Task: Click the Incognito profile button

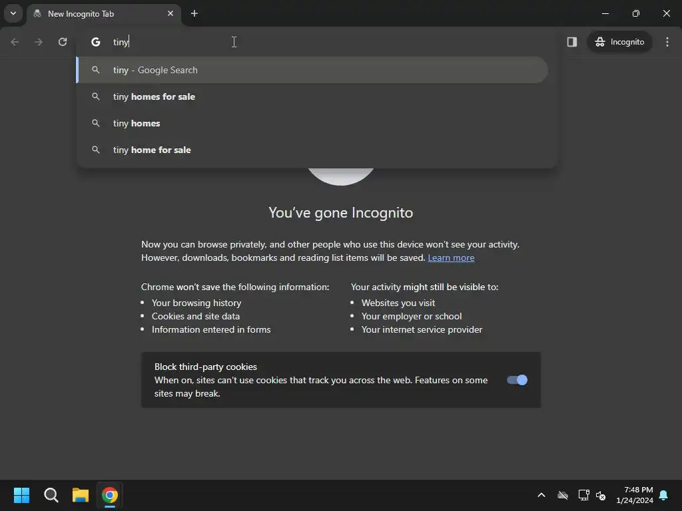Action: pyautogui.click(x=619, y=42)
